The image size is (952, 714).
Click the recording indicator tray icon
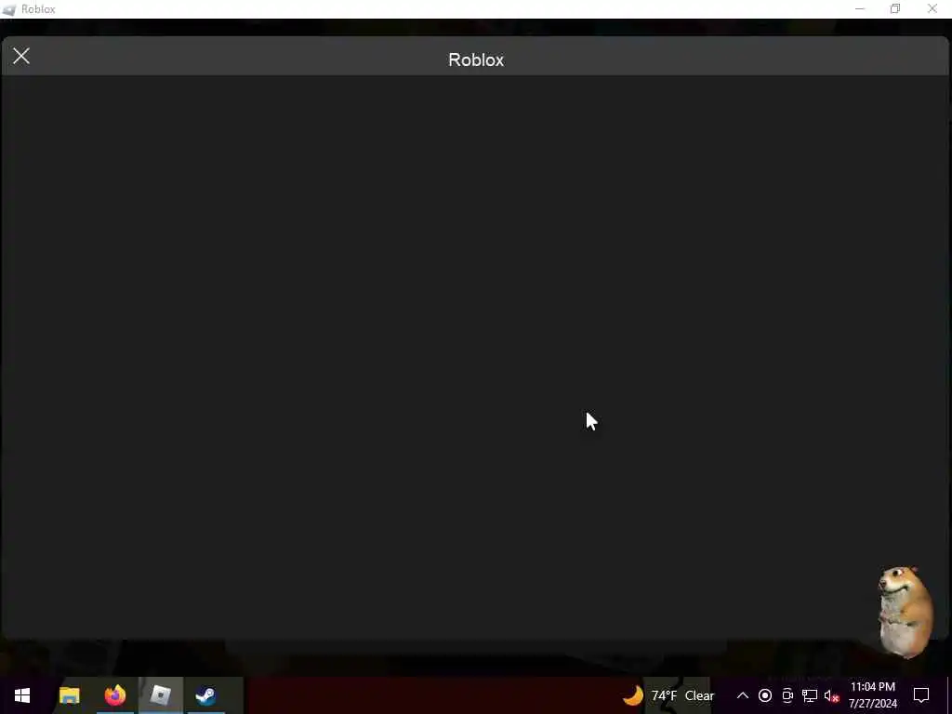765,695
